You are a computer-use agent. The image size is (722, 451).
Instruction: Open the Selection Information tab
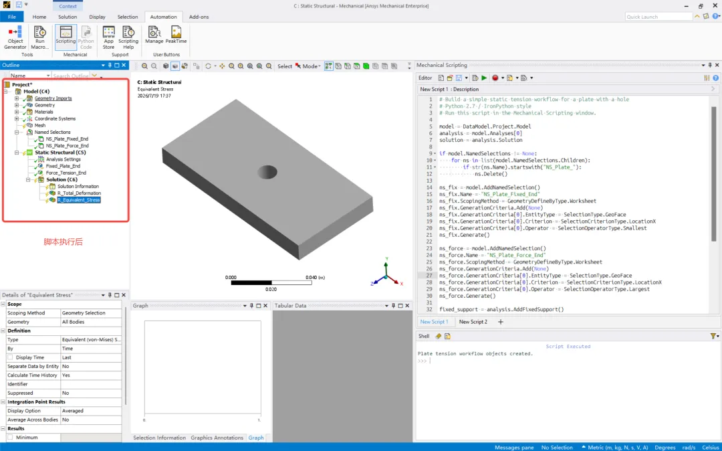click(x=159, y=438)
